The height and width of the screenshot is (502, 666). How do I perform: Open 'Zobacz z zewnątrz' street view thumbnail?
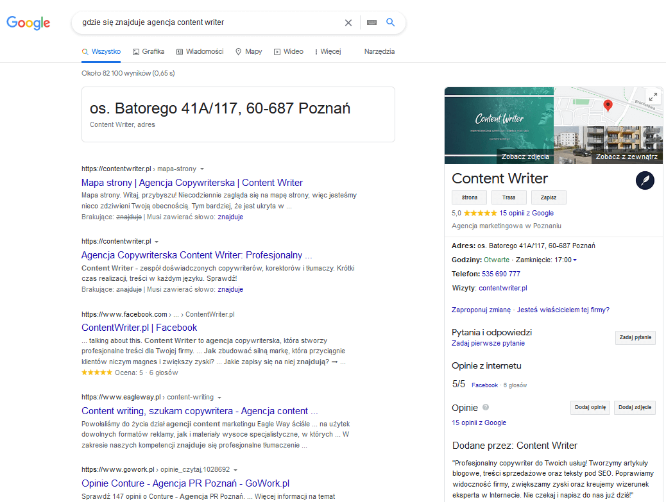coord(608,145)
